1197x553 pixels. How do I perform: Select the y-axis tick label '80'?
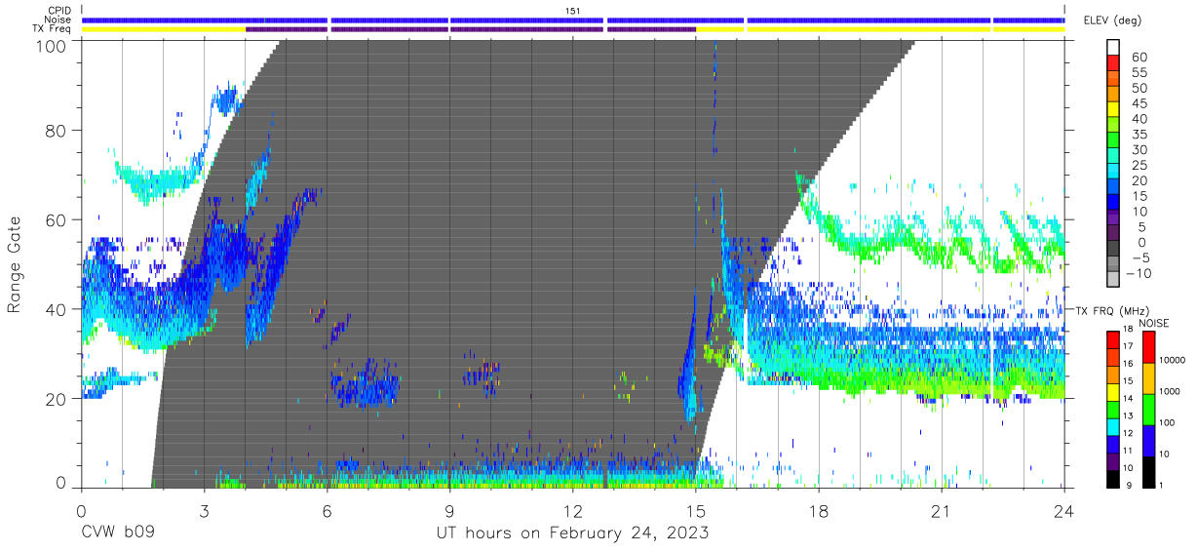(x=58, y=130)
